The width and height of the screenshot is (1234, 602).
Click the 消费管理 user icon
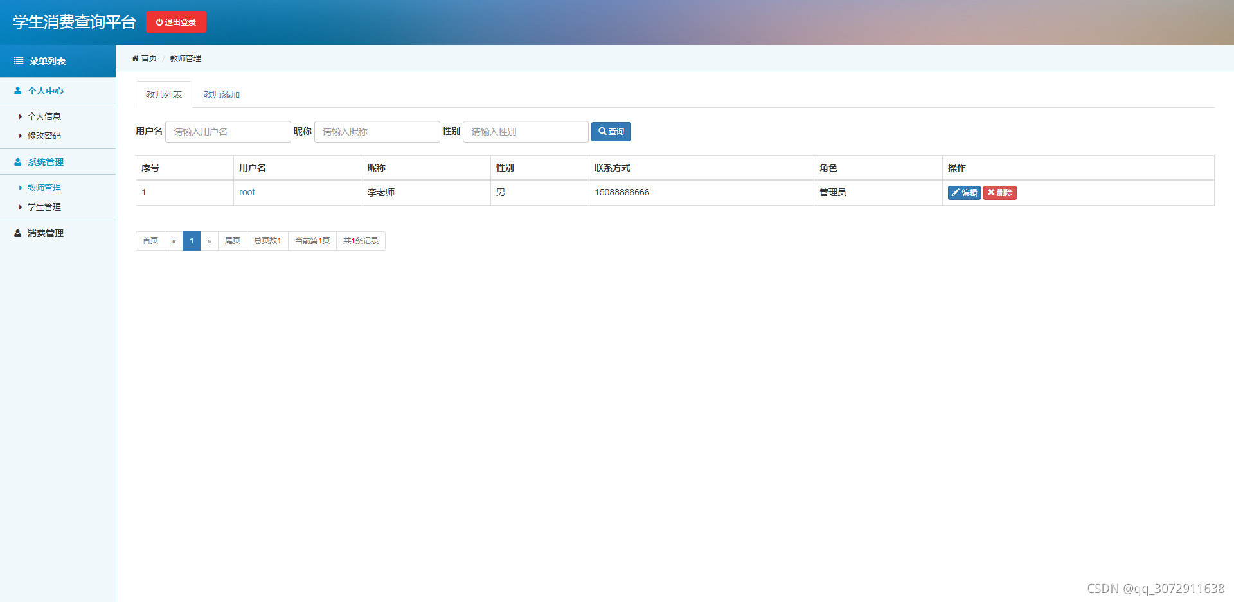click(18, 233)
